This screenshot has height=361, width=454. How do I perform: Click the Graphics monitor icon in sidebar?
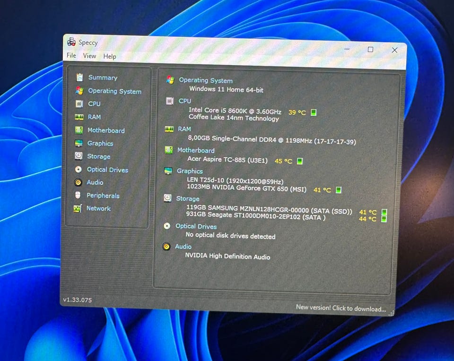[79, 143]
